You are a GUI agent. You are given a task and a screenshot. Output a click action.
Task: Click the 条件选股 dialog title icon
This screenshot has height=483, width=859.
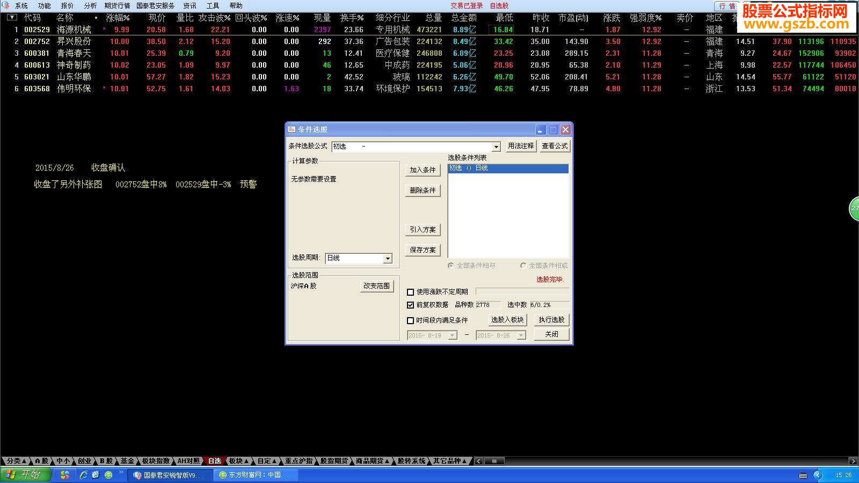click(x=292, y=129)
